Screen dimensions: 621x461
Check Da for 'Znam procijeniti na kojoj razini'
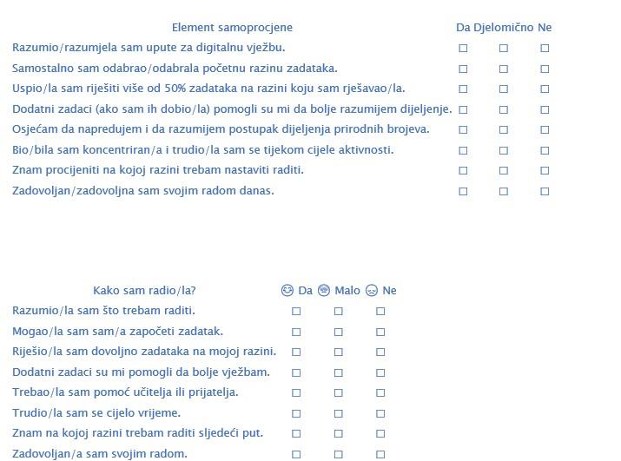463,171
